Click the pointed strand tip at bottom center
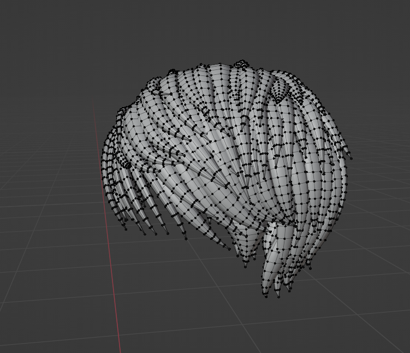 [x=246, y=265]
